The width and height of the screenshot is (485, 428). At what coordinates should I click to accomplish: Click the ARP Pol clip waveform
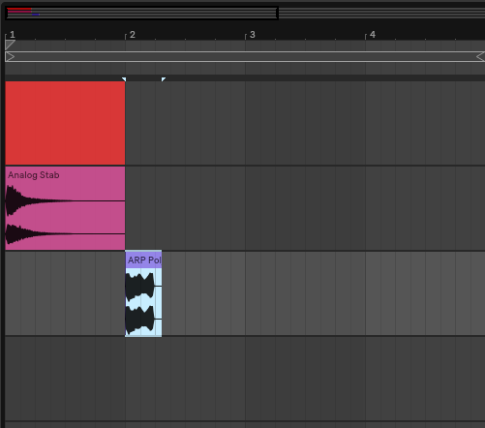click(x=143, y=302)
